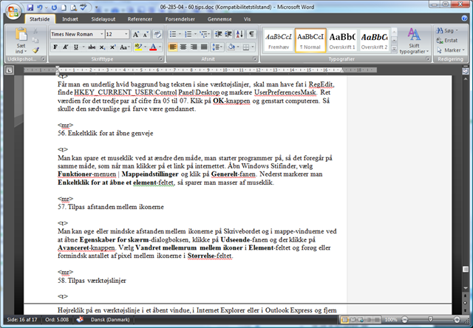Click the bullet list icon
Image resolution: width=473 pixels, height=328 pixels.
pos(173,34)
